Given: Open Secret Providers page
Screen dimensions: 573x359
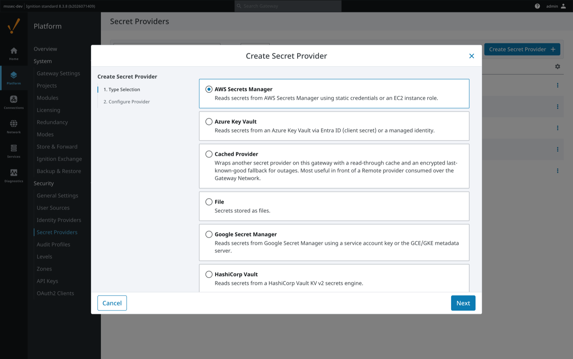Looking at the screenshot, I should tap(57, 232).
